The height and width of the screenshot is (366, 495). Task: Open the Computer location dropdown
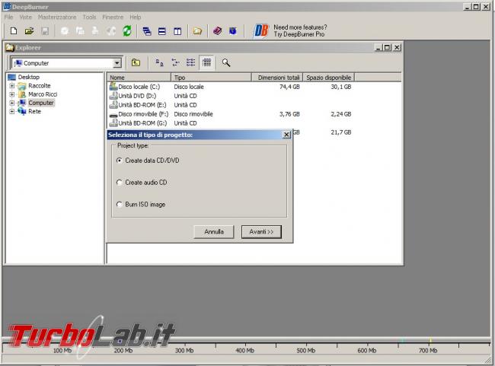click(x=117, y=63)
